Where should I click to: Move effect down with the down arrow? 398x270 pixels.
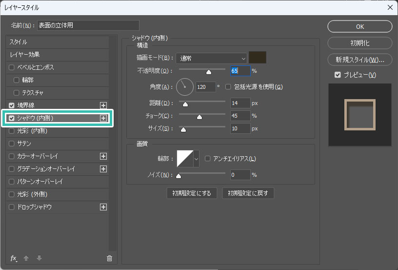[x=39, y=258]
